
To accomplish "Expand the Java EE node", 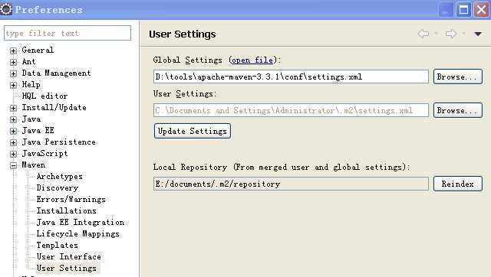I will [13, 131].
